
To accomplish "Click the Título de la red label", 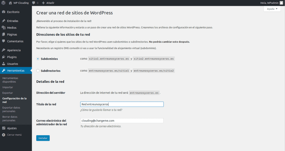I will pyautogui.click(x=46, y=104).
